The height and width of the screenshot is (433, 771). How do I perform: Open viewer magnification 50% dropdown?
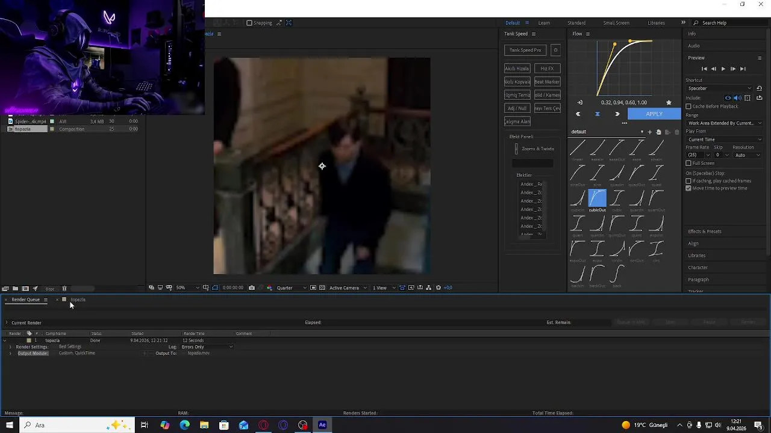coord(187,288)
